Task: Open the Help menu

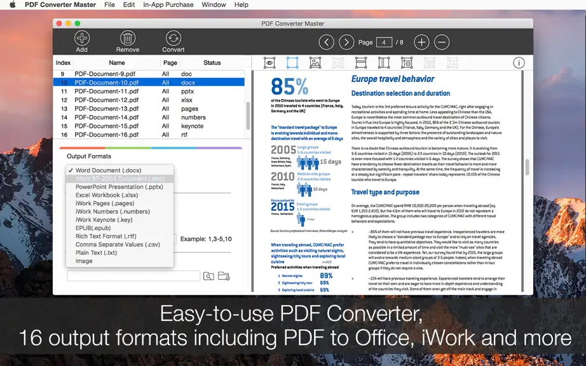Action: 242,4
